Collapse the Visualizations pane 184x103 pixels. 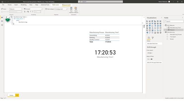(x=162, y=18)
